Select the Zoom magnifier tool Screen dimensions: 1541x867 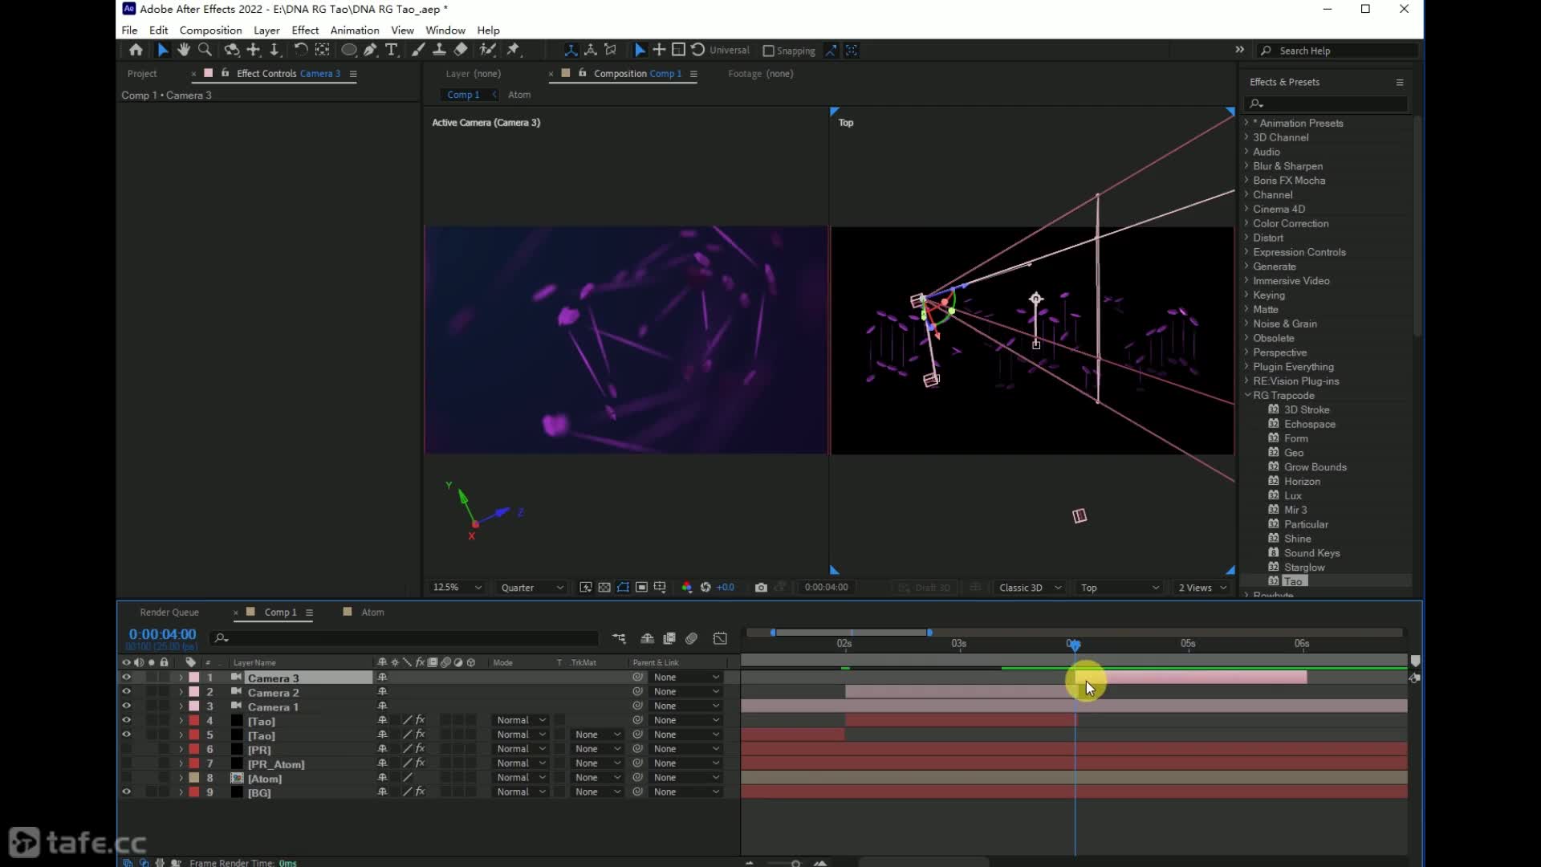205,50
